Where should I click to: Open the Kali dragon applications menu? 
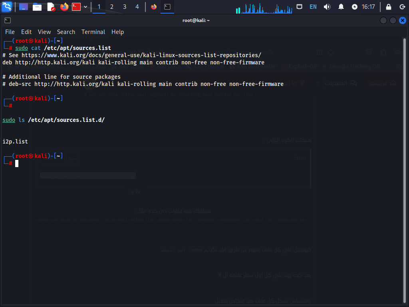(x=7, y=6)
